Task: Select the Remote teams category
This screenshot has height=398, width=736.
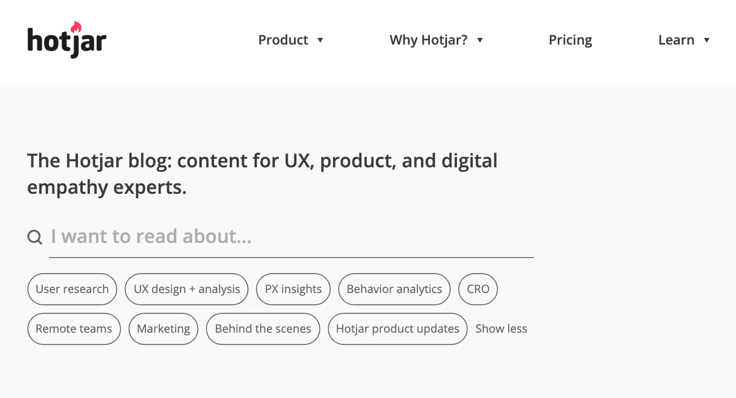Action: [74, 329]
